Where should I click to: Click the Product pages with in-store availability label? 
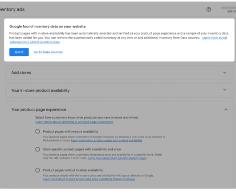[70, 131]
